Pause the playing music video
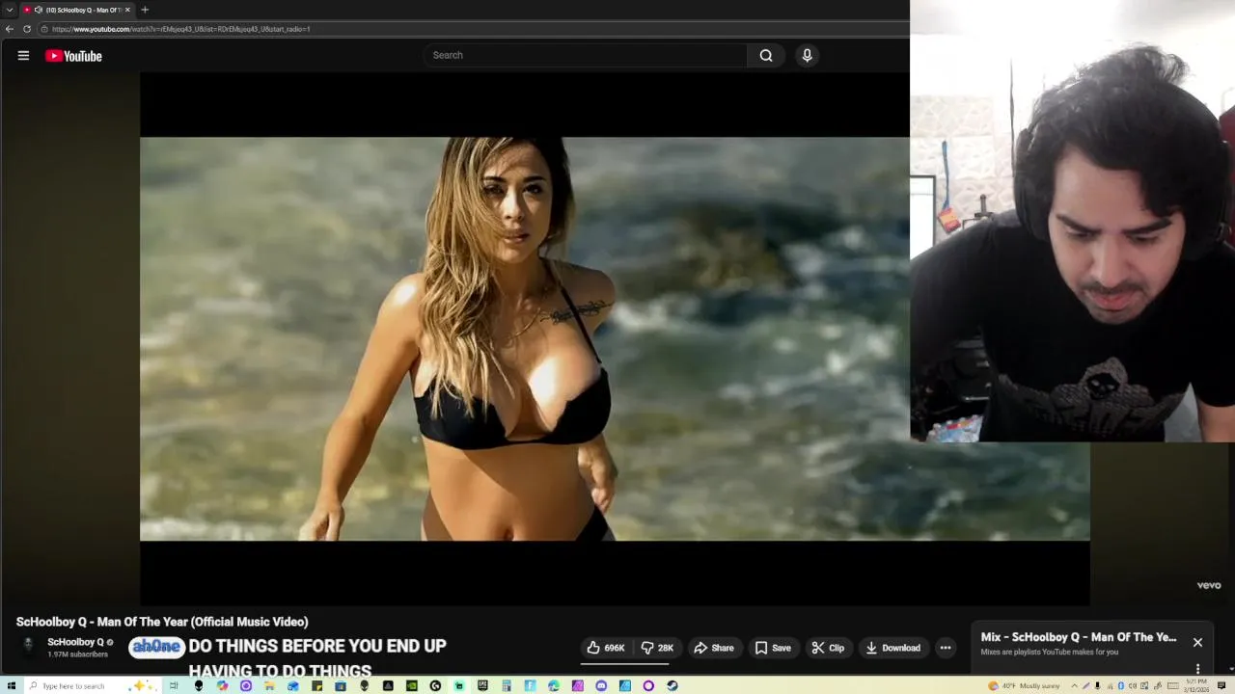 tap(615, 338)
